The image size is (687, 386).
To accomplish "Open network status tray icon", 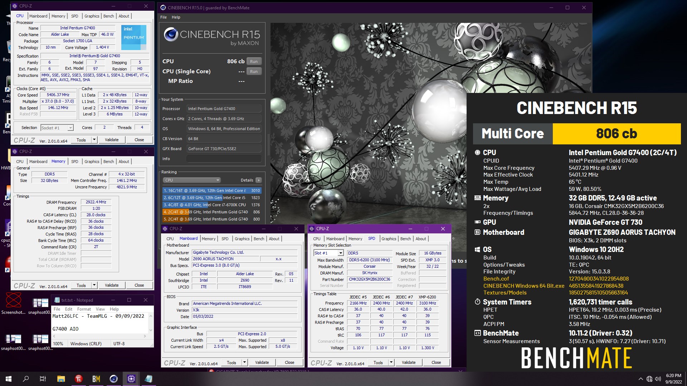I will click(x=649, y=379).
